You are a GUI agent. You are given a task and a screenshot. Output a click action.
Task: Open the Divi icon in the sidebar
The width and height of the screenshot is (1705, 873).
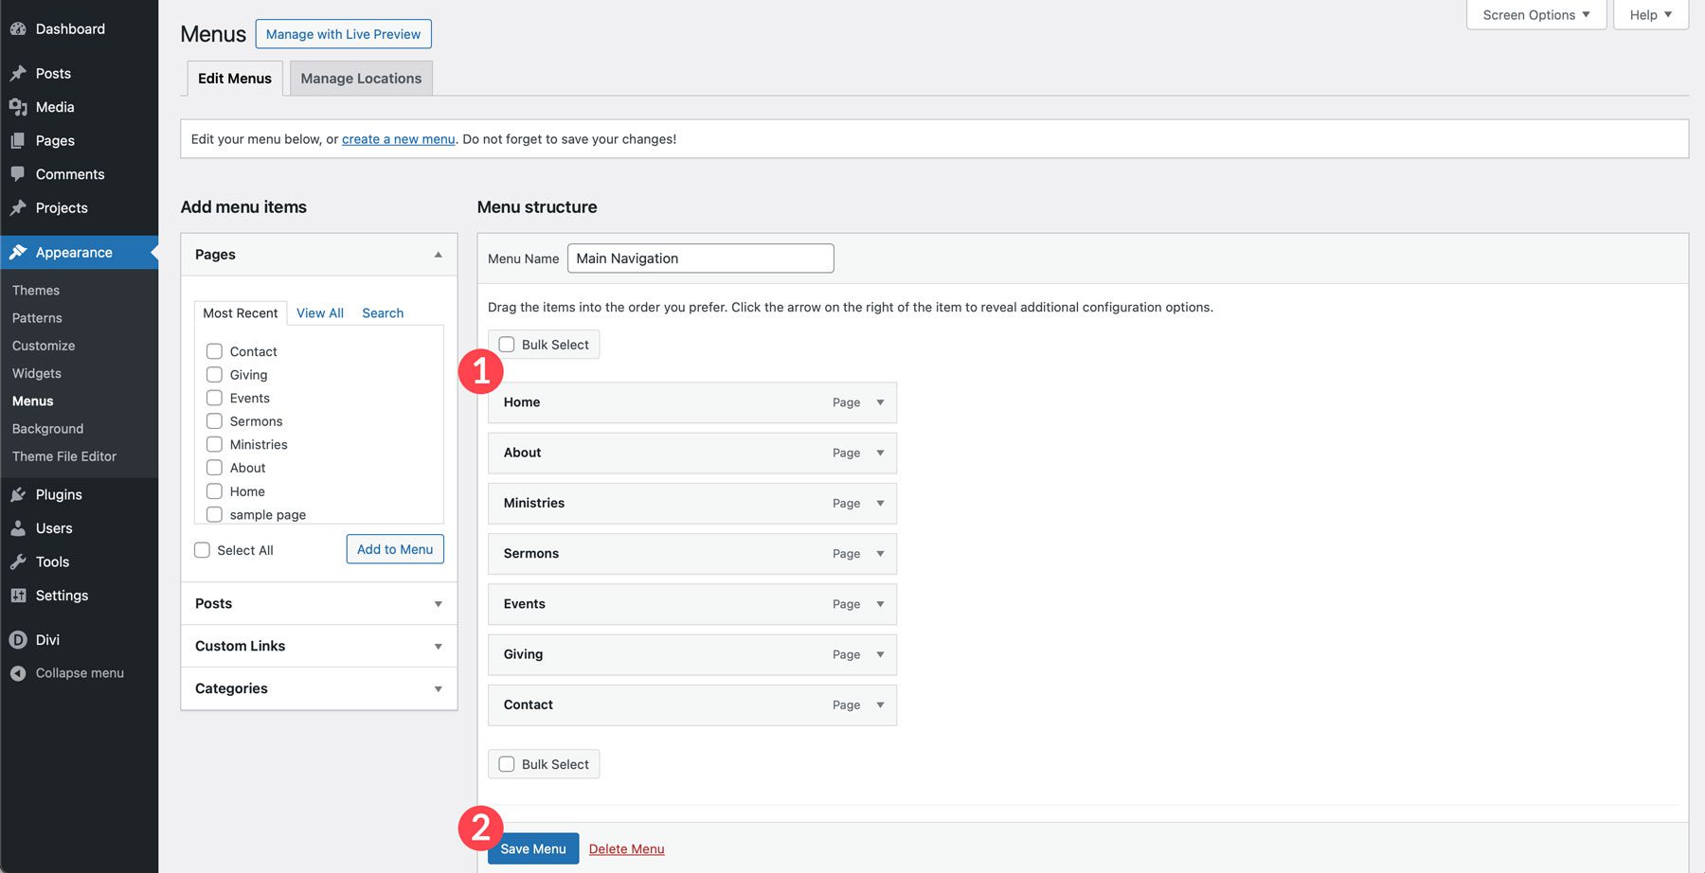tap(19, 639)
